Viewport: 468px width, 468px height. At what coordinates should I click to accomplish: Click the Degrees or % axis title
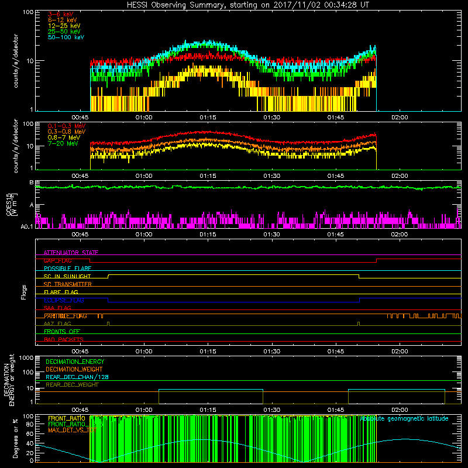coord(15,438)
